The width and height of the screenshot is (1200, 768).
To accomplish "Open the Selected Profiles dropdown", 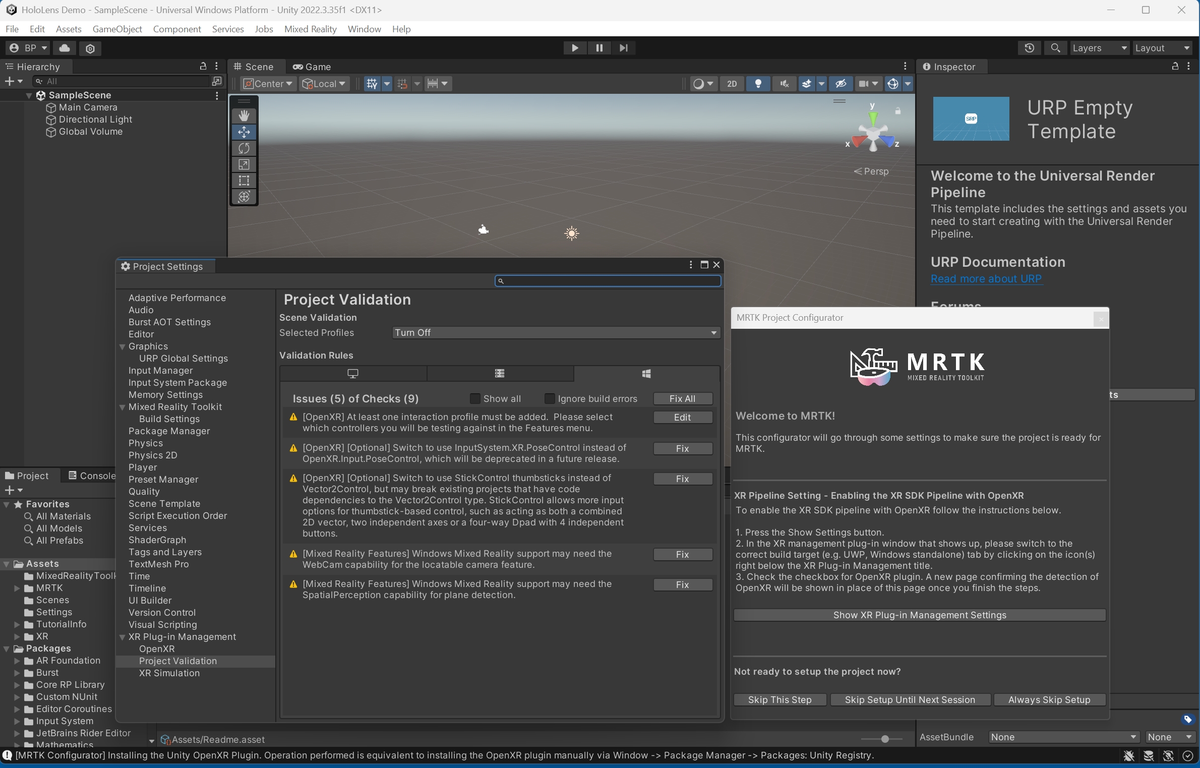I will (x=556, y=333).
